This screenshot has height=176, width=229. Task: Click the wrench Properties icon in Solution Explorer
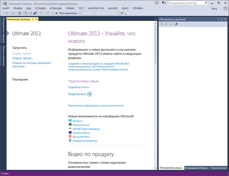coord(176,24)
